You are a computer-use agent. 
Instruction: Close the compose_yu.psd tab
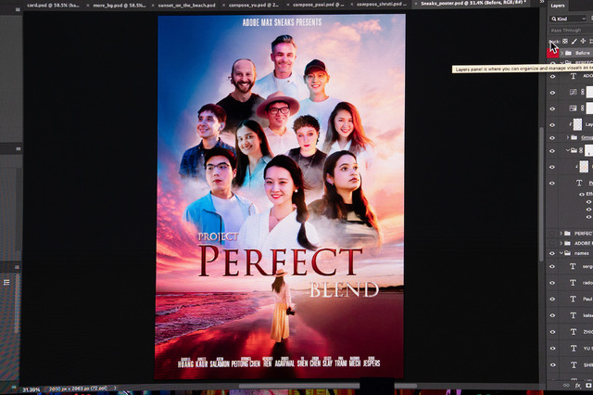pos(224,6)
